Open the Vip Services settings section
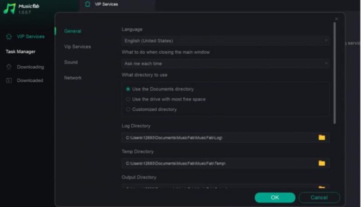The image size is (361, 207). pyautogui.click(x=77, y=47)
